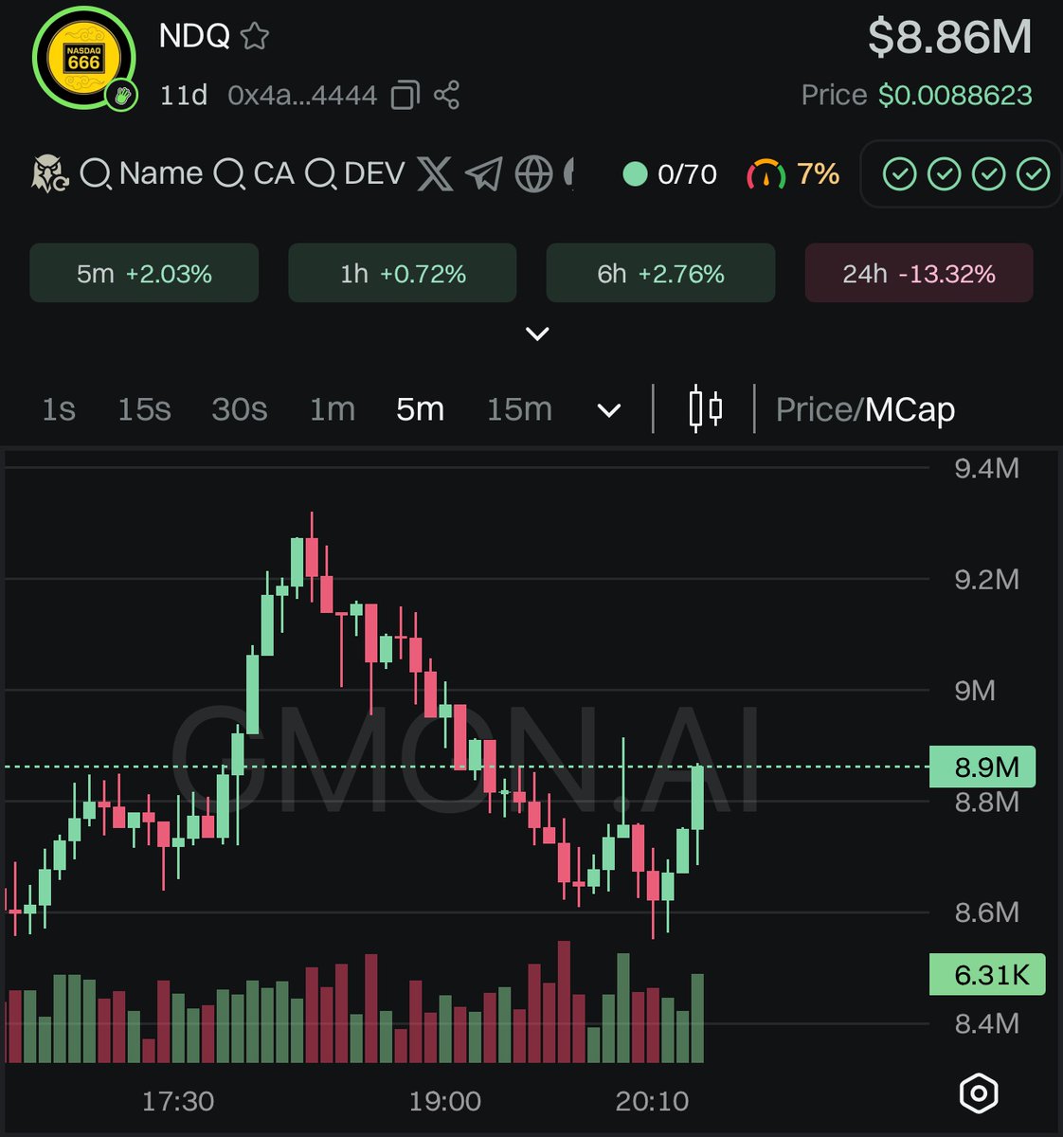Viewport: 1063px width, 1137px height.
Task: Switch chart to 15s interval
Action: [144, 409]
